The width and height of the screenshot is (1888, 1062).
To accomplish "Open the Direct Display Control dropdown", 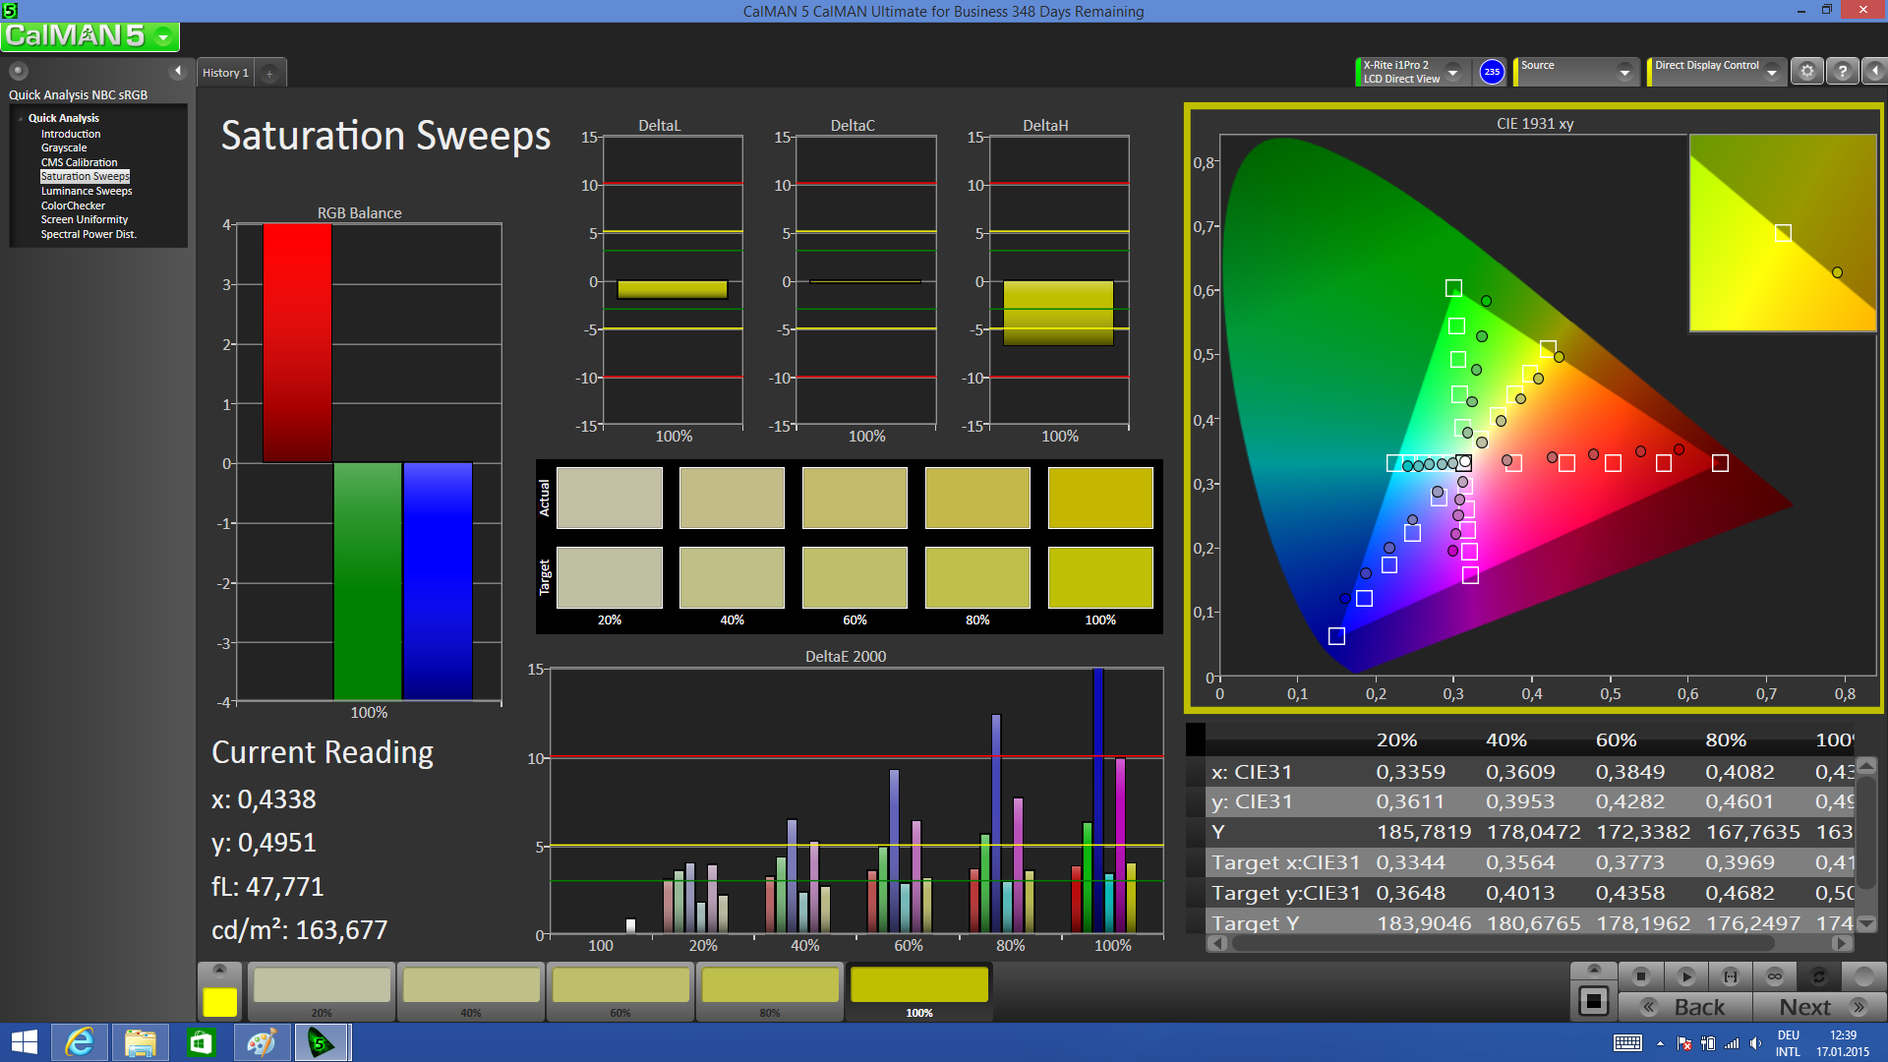I will [x=1771, y=72].
